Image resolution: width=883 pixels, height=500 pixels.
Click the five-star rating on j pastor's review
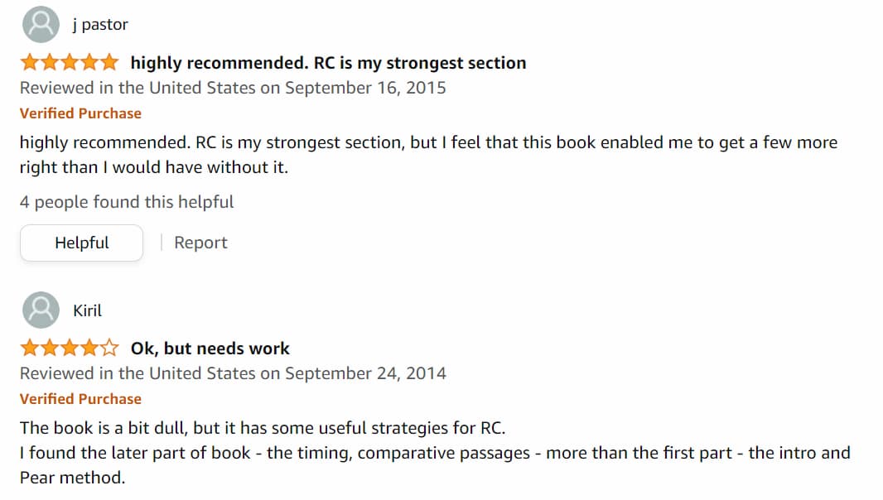70,62
